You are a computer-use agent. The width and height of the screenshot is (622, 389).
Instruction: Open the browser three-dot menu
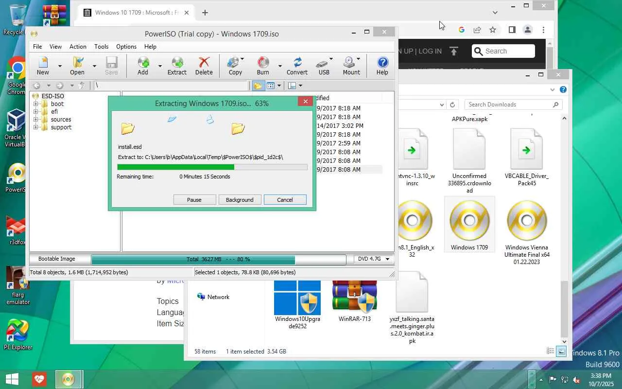(x=543, y=30)
